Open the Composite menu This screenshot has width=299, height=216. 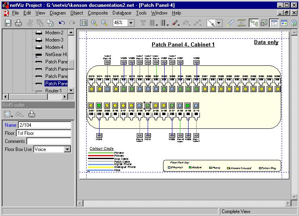[x=98, y=13]
